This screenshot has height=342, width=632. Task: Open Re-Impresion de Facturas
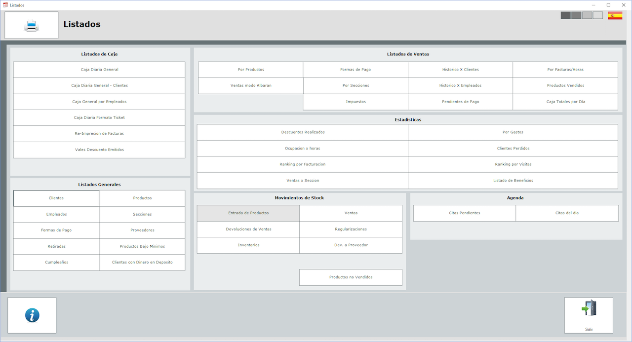[99, 134]
